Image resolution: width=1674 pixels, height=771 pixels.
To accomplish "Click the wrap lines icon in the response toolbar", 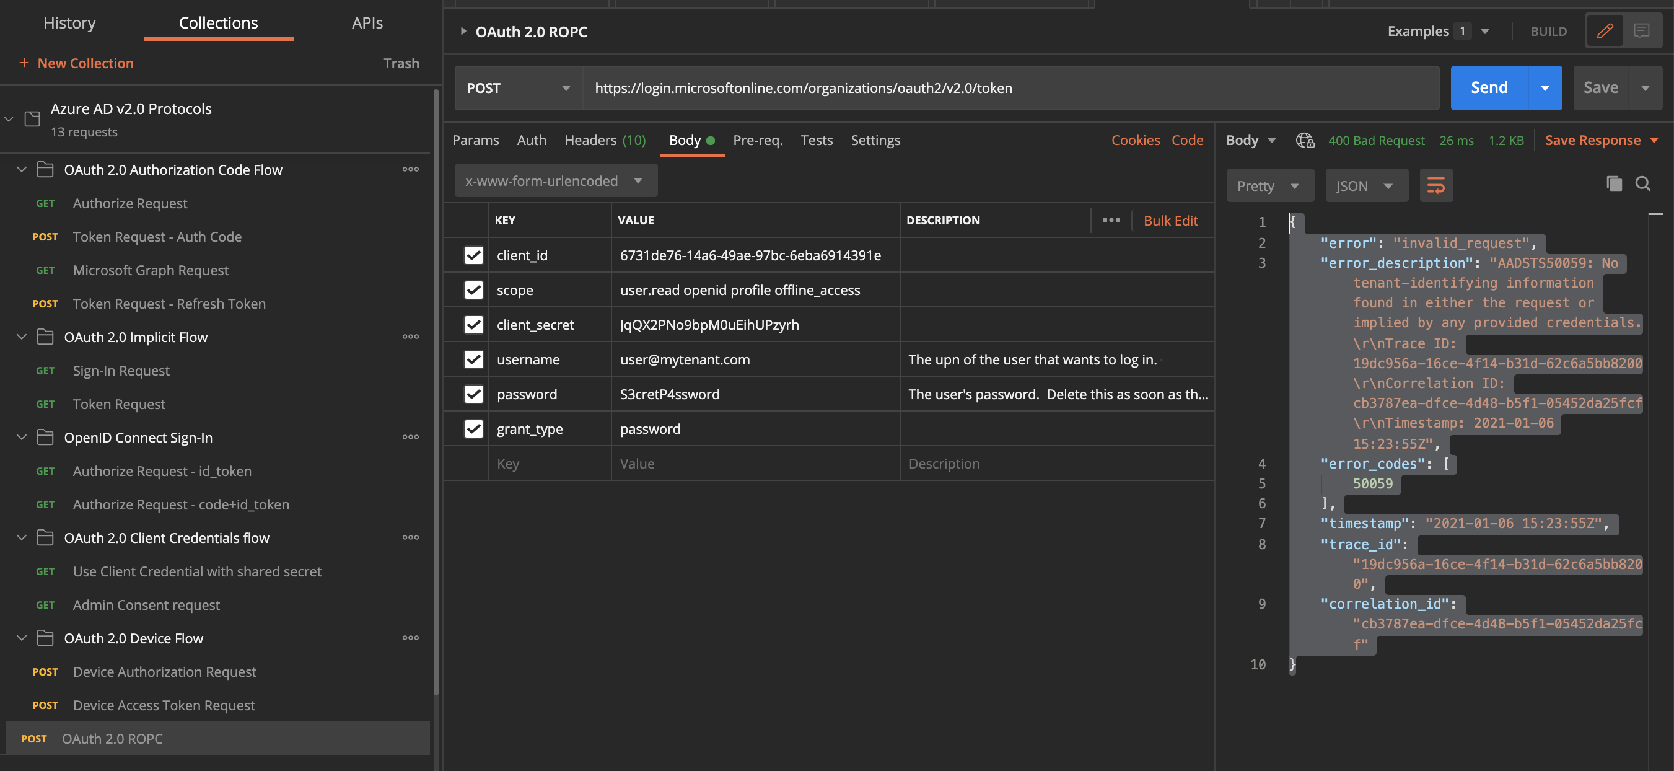I will [1435, 186].
